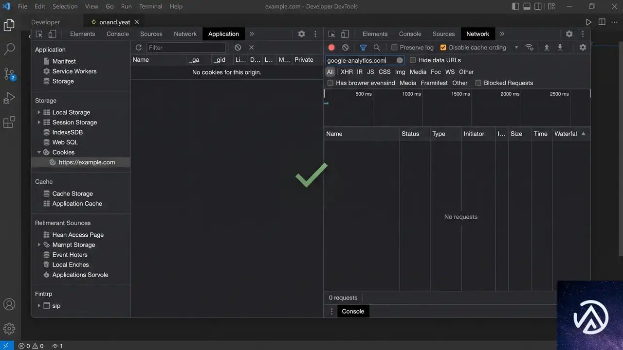Stop recording with the red record button
The image size is (623, 350).
coord(331,48)
